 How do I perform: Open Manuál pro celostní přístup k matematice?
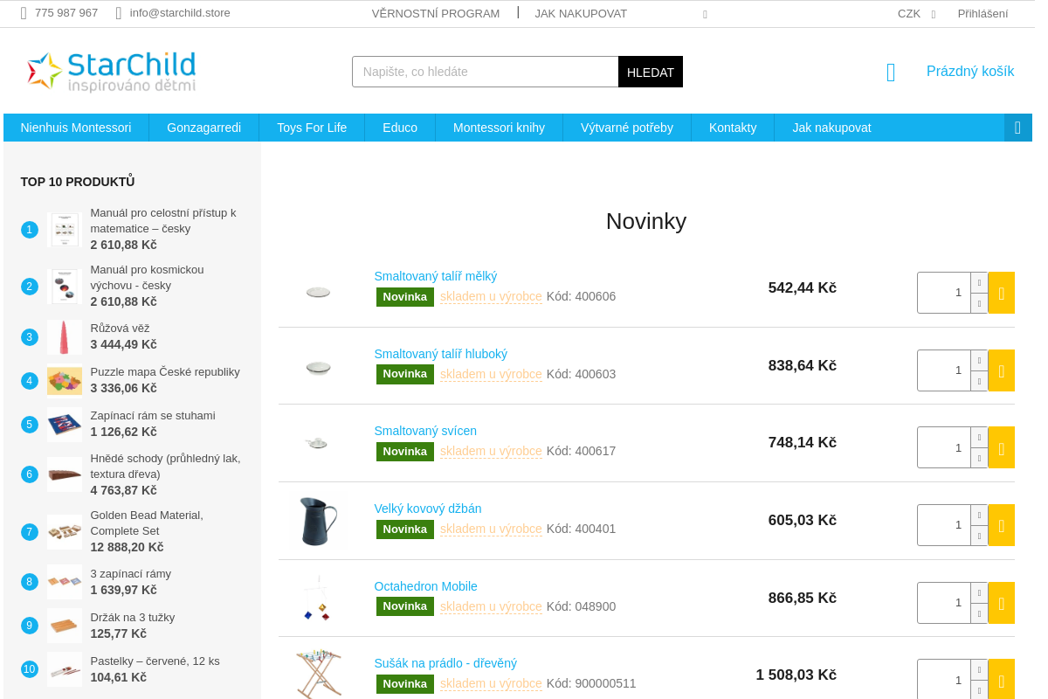point(163,220)
